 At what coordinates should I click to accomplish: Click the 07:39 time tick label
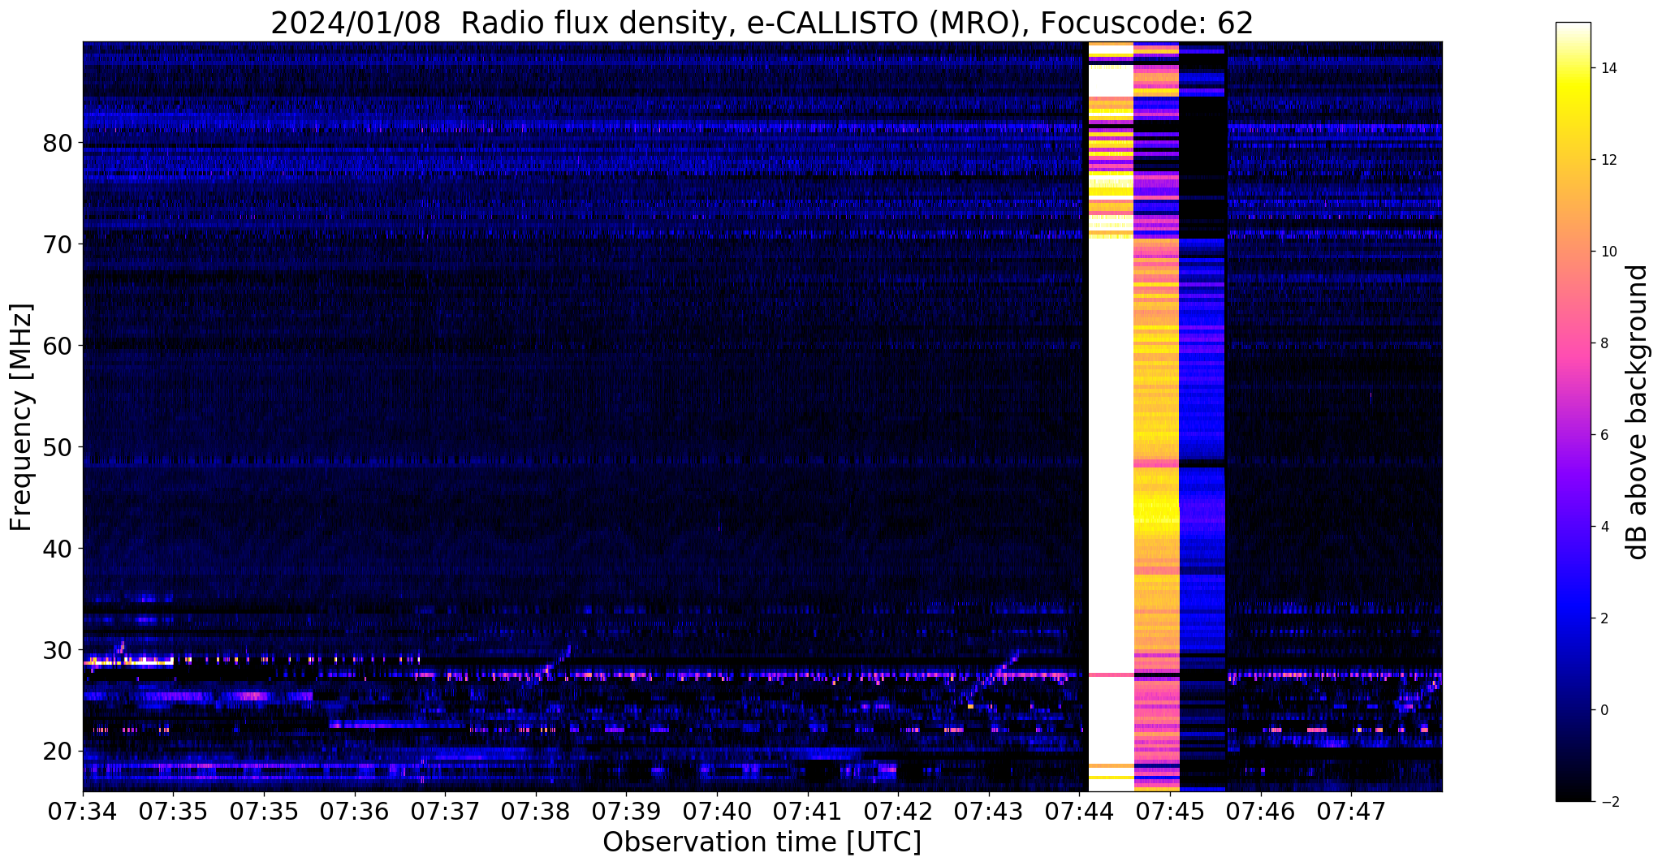point(626,811)
